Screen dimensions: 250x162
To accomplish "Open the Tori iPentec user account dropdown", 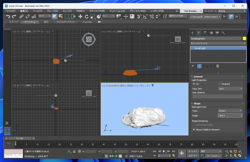I will 191,11.
